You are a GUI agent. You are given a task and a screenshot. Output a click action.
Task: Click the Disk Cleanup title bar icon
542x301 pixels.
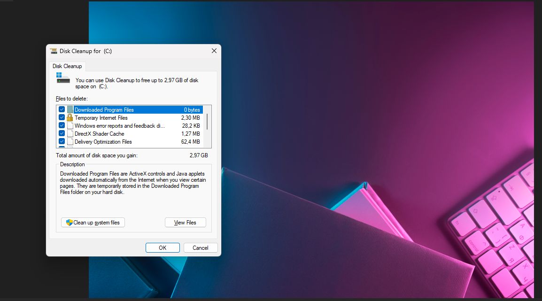(54, 51)
